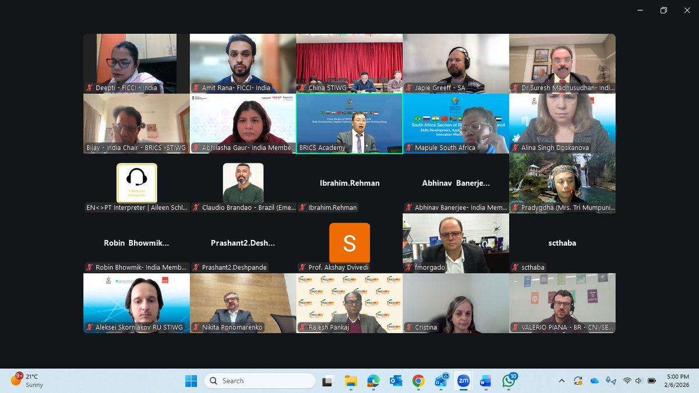Click the muted mic icon on Nikita Ponomarenko's tile

point(196,327)
